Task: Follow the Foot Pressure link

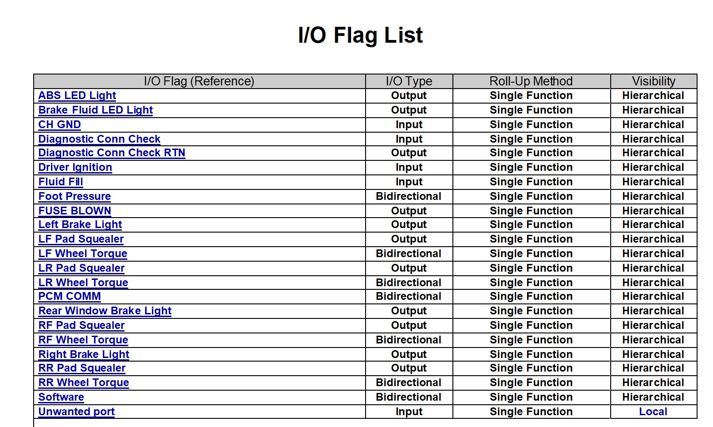Action: point(75,196)
